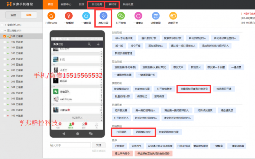Open the 素材库 tab

pos(113,4)
